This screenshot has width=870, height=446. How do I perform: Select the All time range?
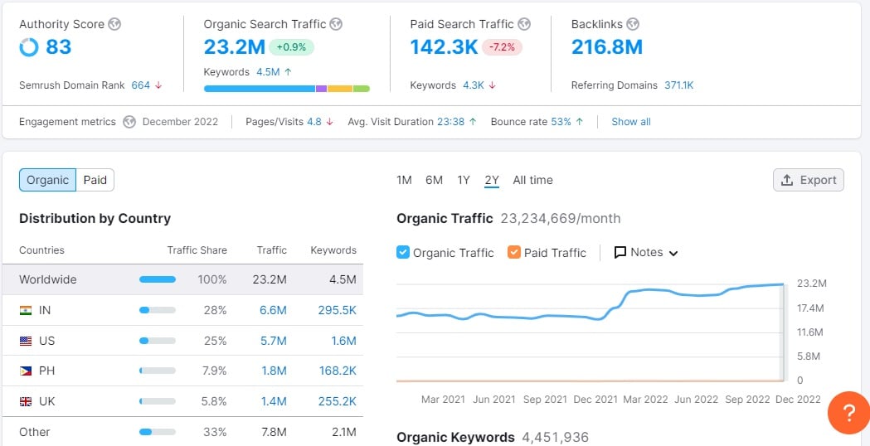click(x=532, y=180)
